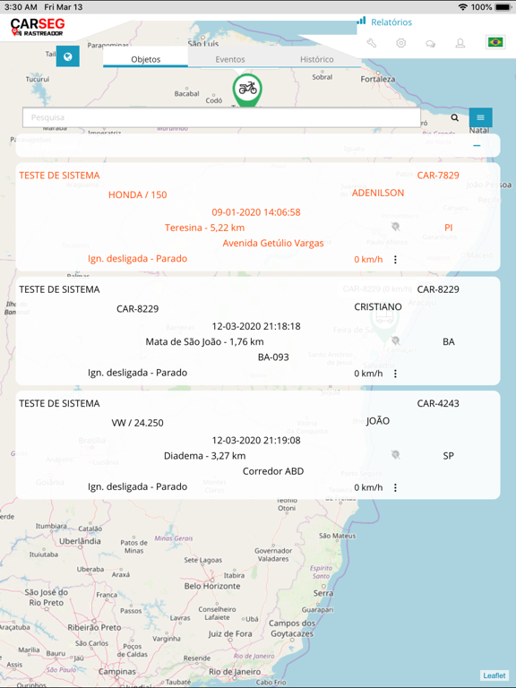This screenshot has height=688, width=516.
Task: Click the signal icon in the Teresina card
Action: [395, 227]
